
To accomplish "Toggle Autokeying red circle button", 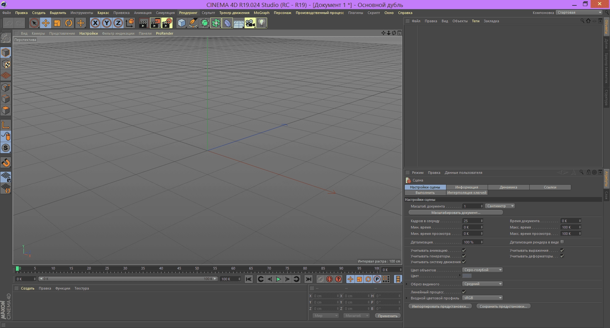I will [x=329, y=279].
